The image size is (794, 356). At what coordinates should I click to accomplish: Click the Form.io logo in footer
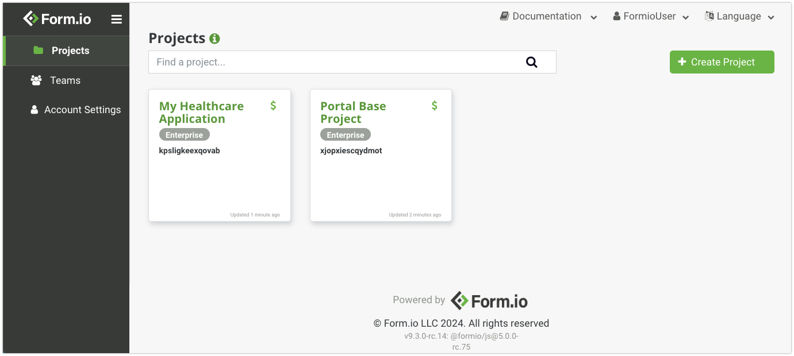[489, 301]
